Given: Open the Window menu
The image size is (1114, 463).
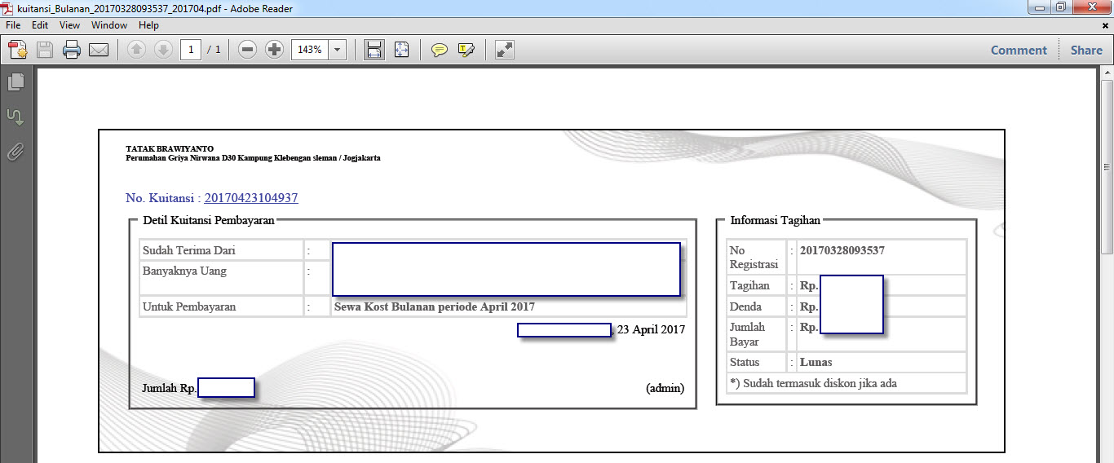Looking at the screenshot, I should click(x=109, y=25).
